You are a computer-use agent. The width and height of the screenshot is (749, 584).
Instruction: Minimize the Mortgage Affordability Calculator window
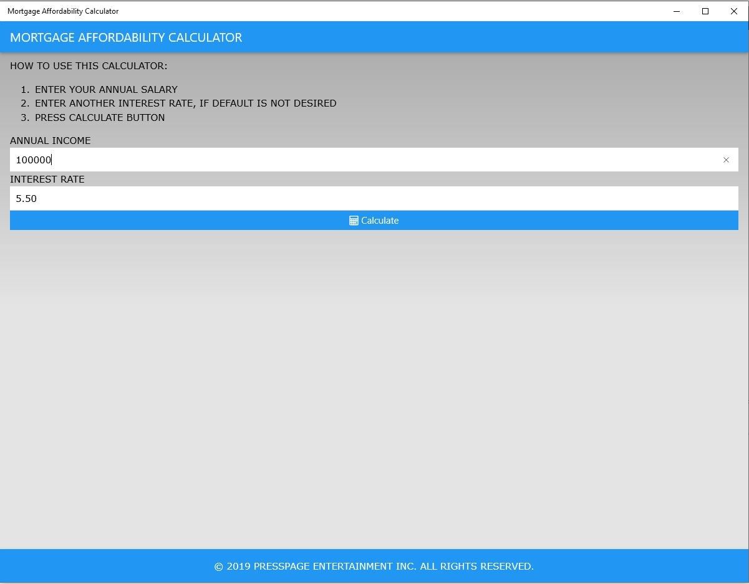point(677,11)
